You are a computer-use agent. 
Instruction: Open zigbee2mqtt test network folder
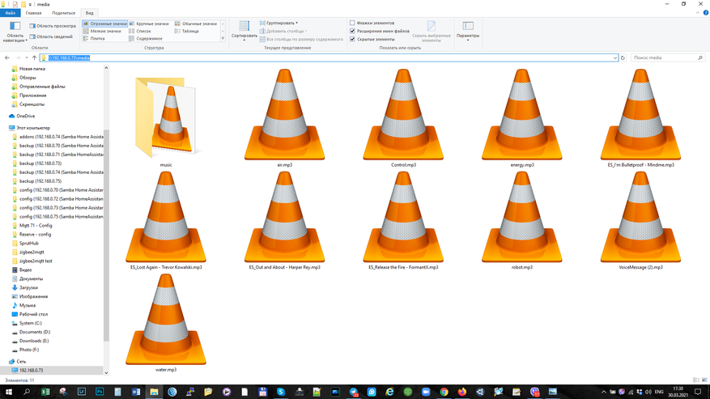[32, 261]
